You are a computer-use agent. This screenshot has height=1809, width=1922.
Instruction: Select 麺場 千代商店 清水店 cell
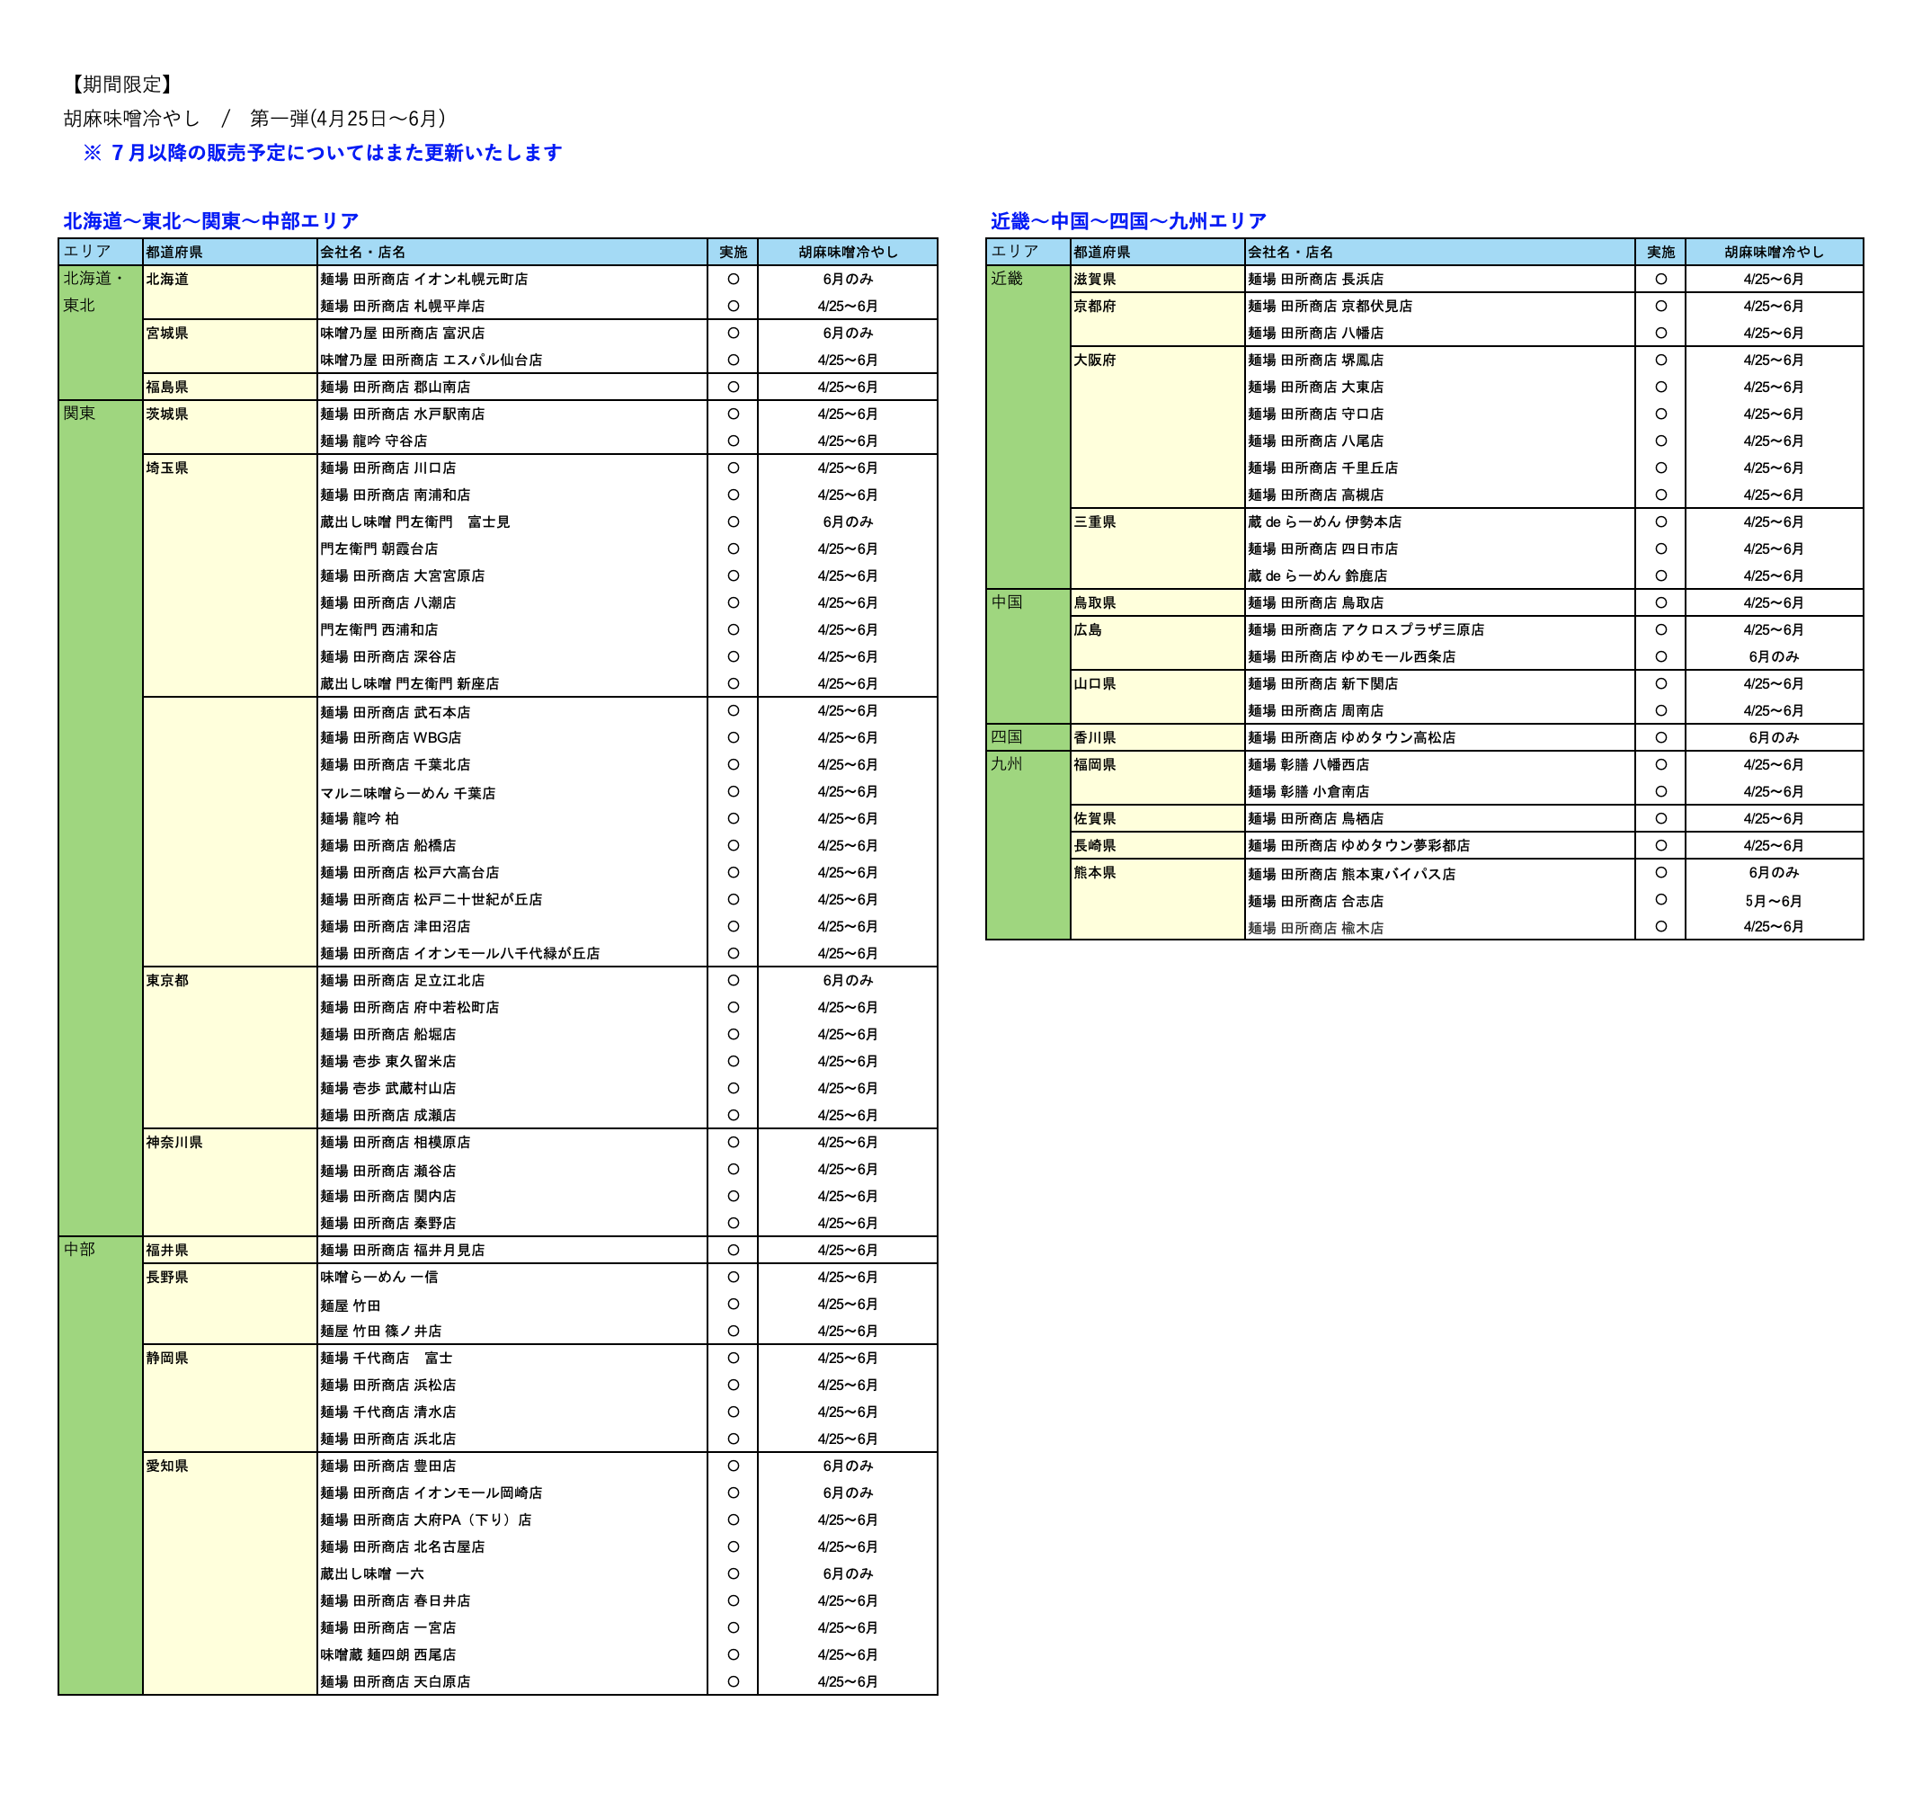(512, 1412)
